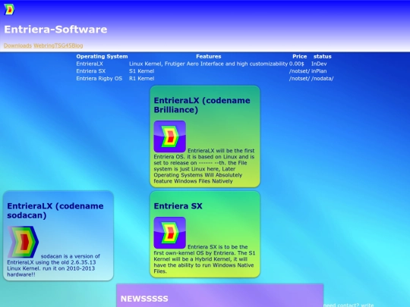Select the EntrieraLX cell in the table
This screenshot has width=410, height=307.
pyautogui.click(x=90, y=64)
